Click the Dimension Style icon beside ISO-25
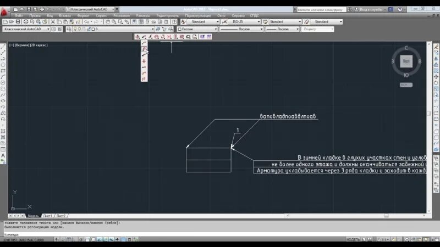The image size is (440, 247). click(224, 21)
